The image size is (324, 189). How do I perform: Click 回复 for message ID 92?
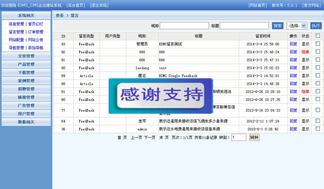(294, 52)
